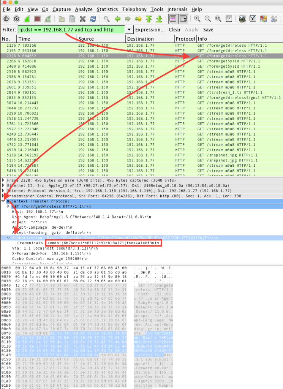Collapse the Authorization header node

click(8, 237)
